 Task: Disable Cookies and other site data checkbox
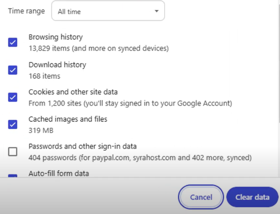coord(13,97)
